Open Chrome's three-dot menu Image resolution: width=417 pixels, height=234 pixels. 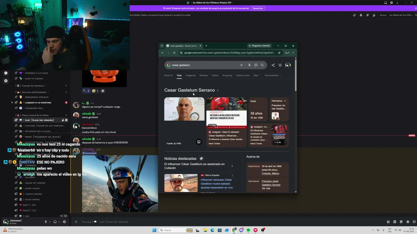pos(293,53)
